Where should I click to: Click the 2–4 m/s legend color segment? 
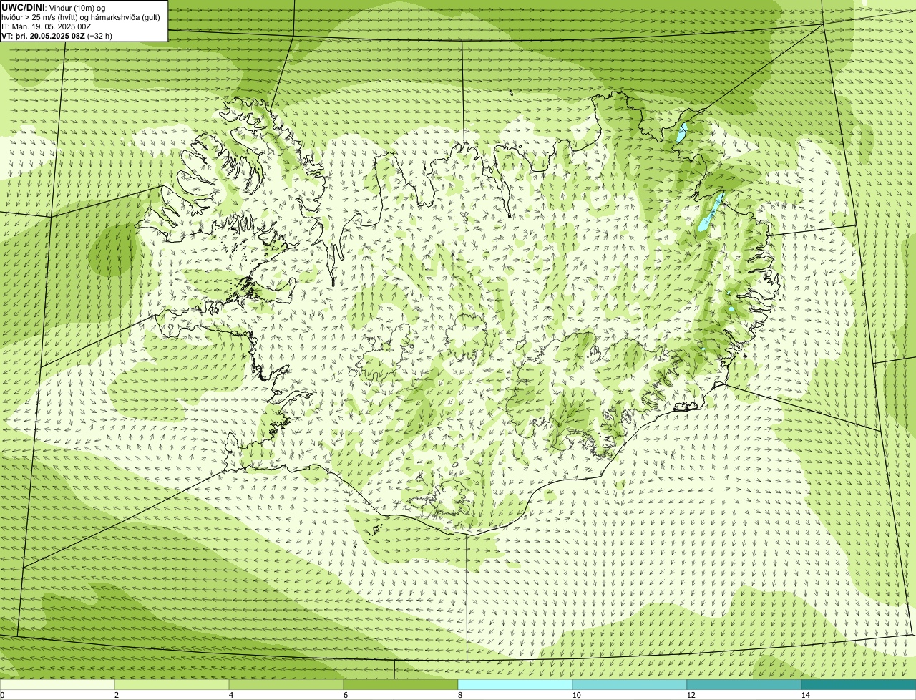(x=172, y=684)
